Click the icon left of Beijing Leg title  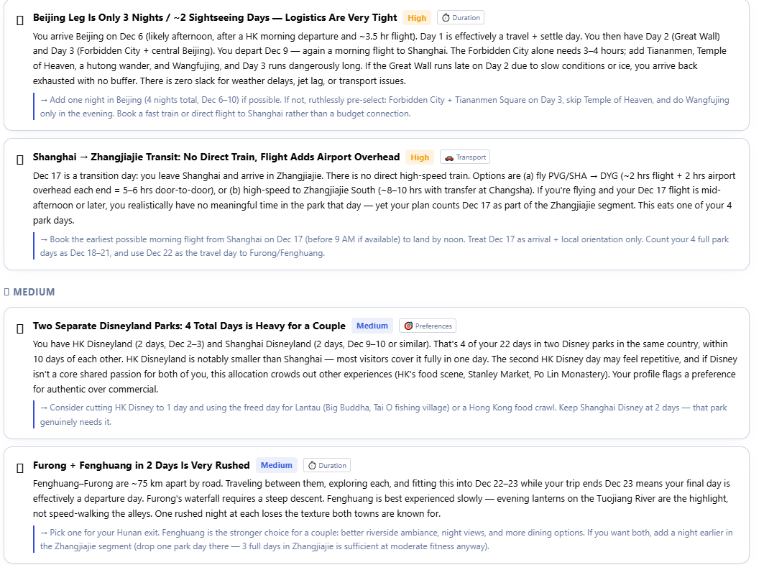[x=20, y=20]
